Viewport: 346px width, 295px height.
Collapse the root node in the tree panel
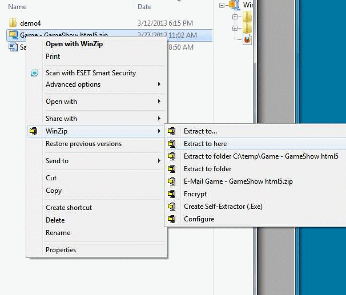click(x=222, y=5)
